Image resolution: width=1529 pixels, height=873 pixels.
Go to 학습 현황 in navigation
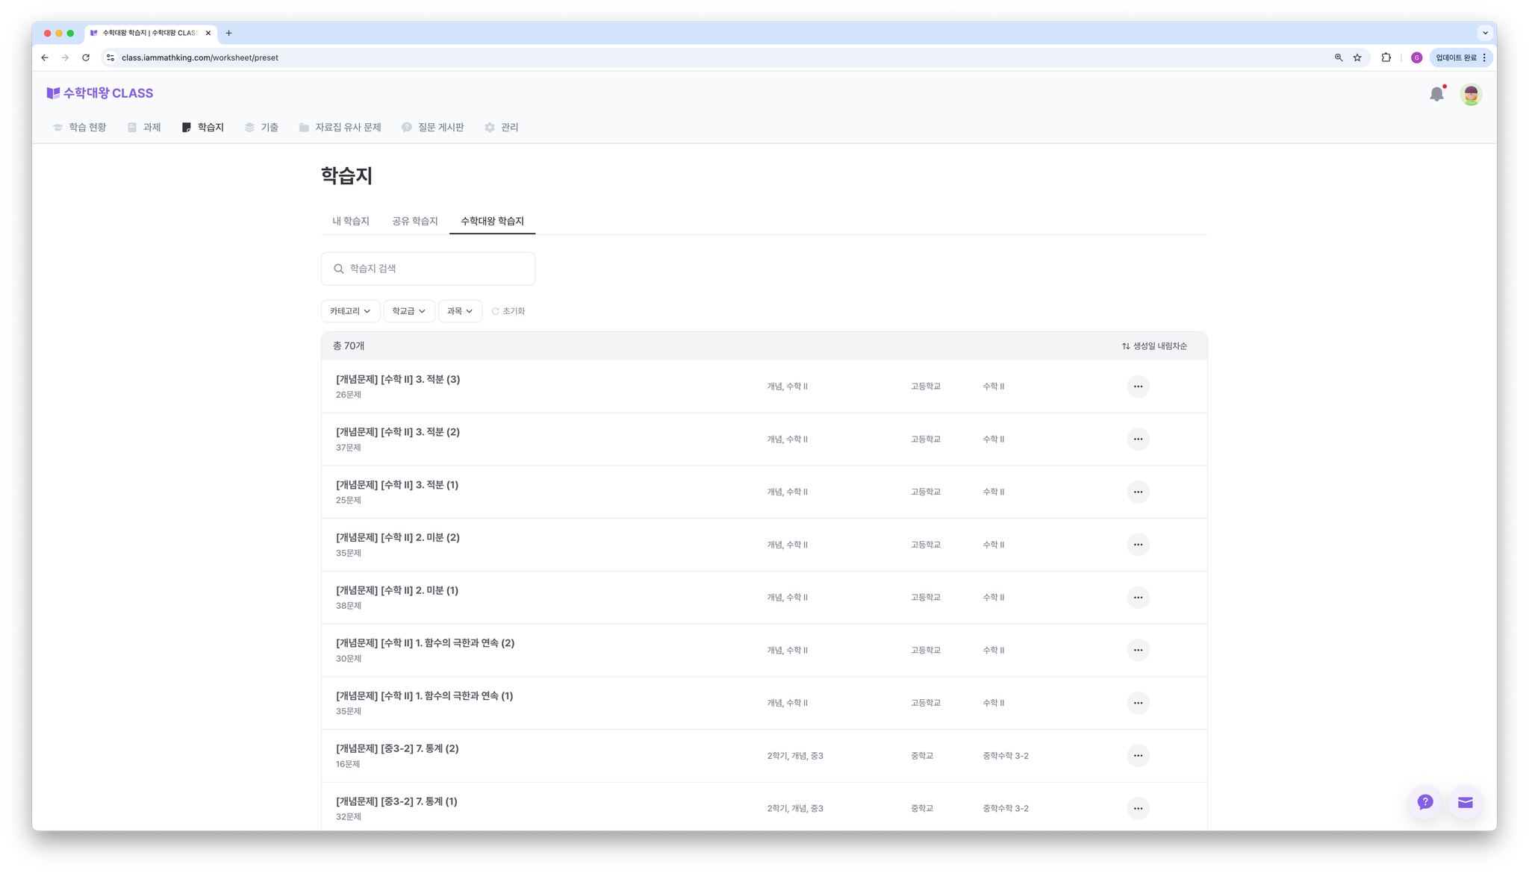[x=79, y=128]
